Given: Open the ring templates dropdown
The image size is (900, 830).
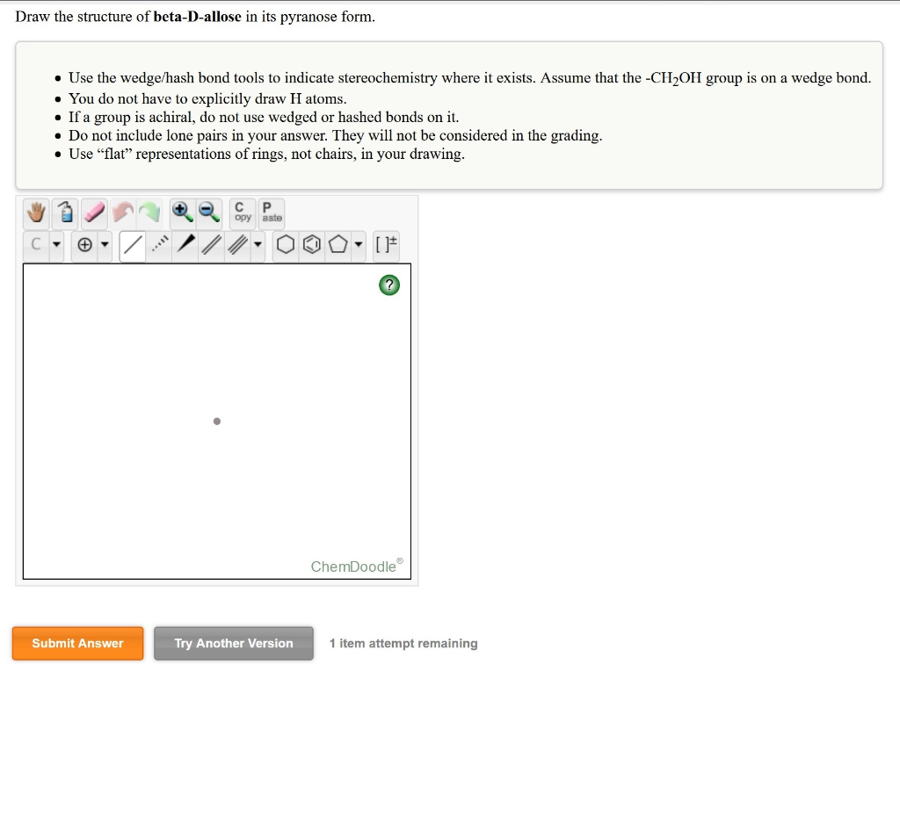Looking at the screenshot, I should tap(358, 244).
